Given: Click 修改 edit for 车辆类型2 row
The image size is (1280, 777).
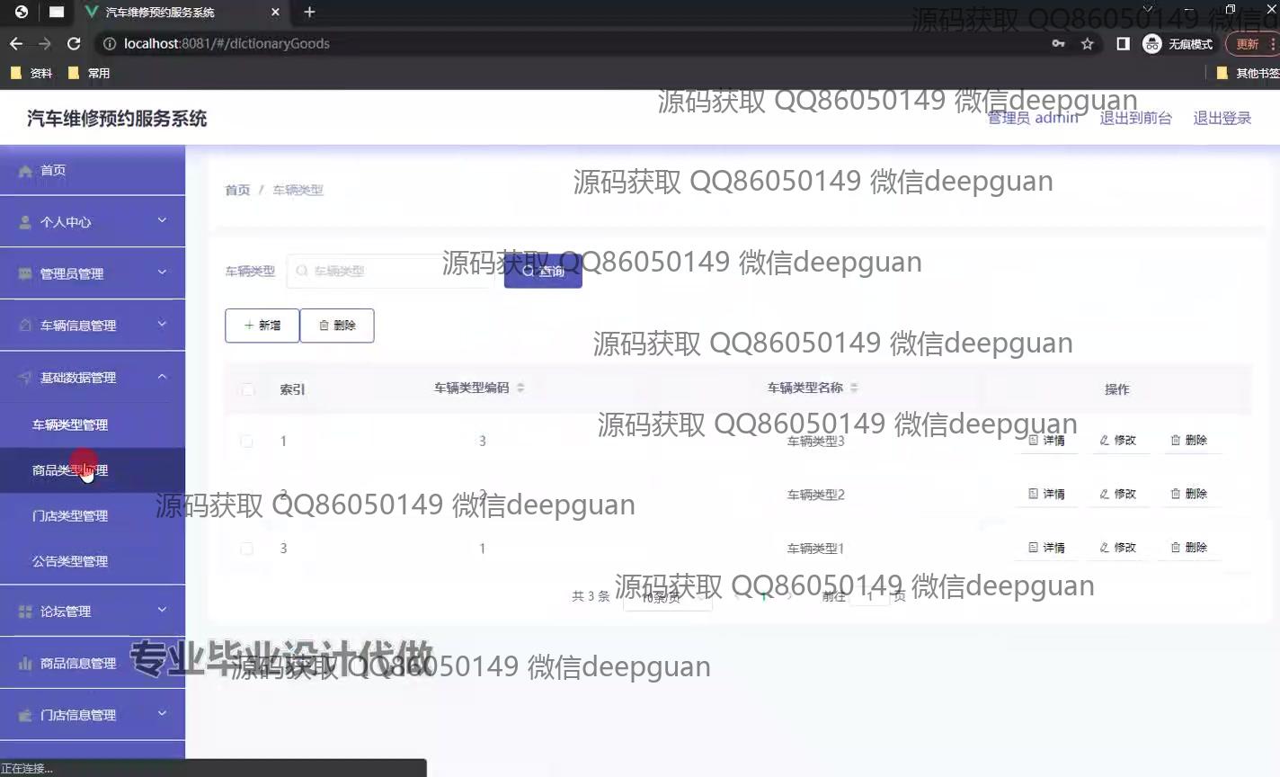Looking at the screenshot, I should (x=1118, y=494).
